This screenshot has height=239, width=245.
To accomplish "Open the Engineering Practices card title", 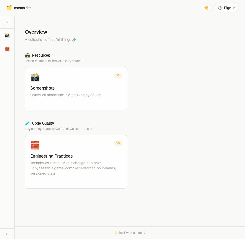I will (51, 156).
